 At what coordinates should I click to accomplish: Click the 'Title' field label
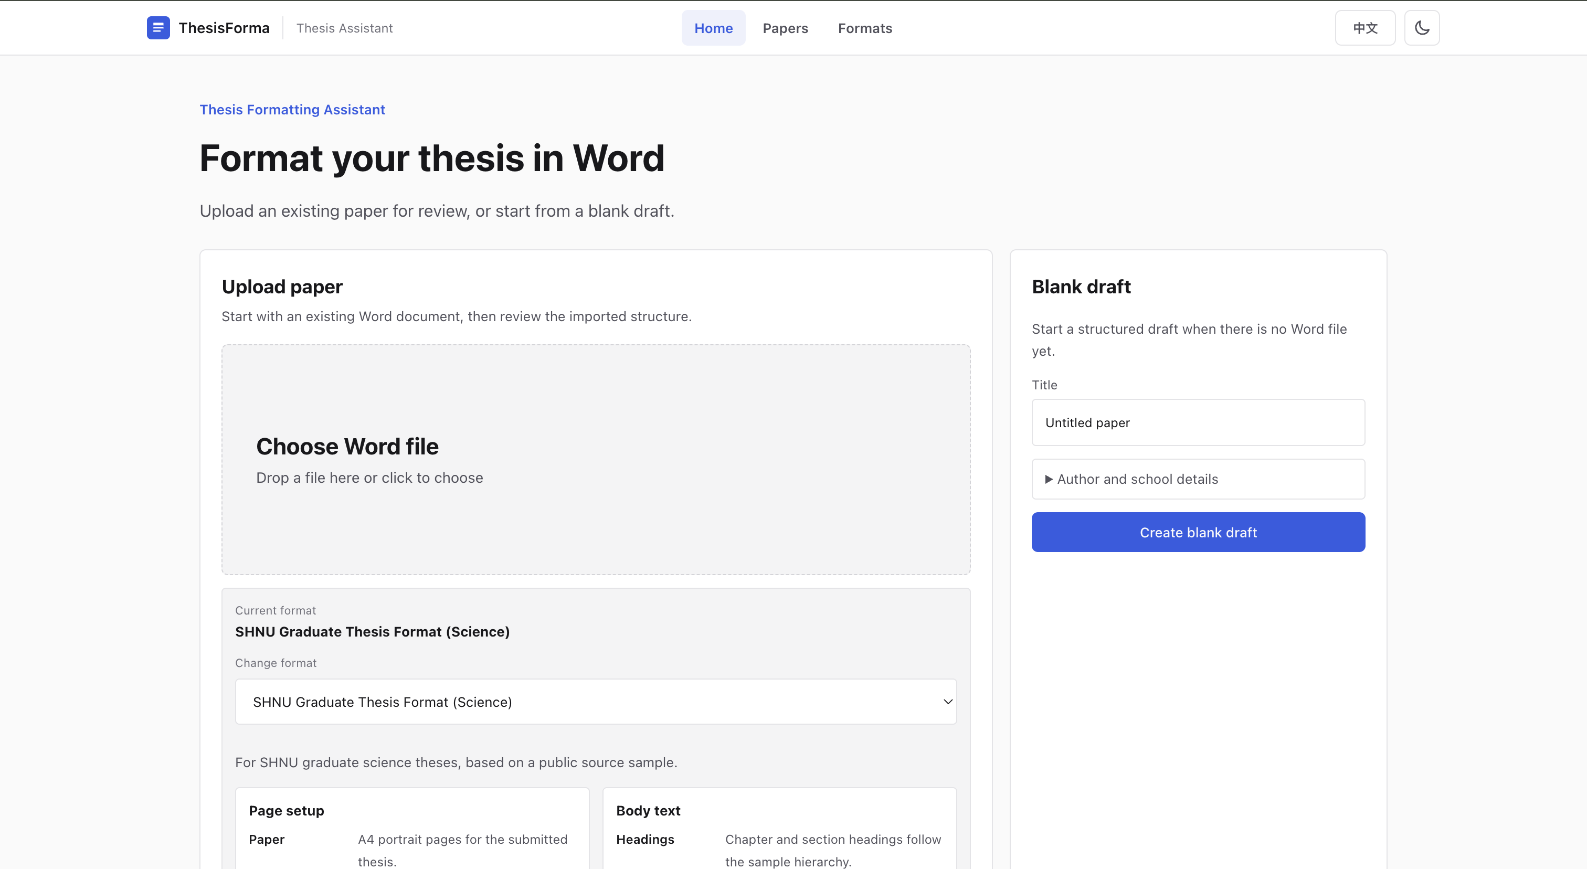click(x=1044, y=385)
